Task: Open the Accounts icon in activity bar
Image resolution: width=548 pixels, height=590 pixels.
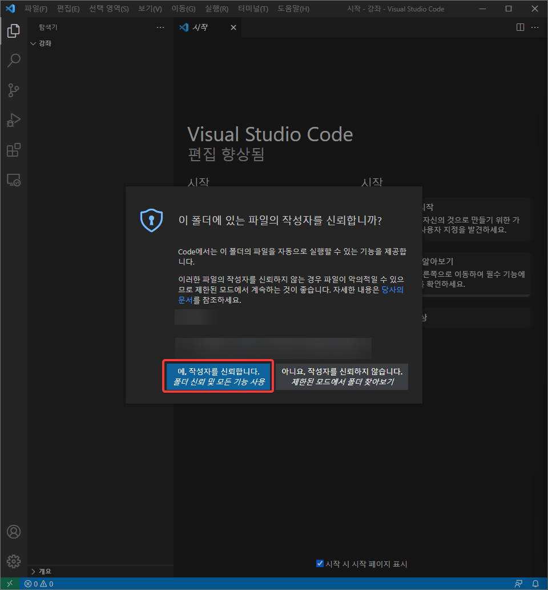Action: pos(14,532)
